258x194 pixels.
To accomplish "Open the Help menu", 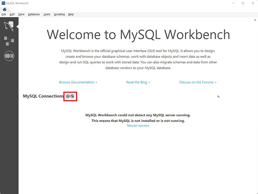I will tap(71, 14).
